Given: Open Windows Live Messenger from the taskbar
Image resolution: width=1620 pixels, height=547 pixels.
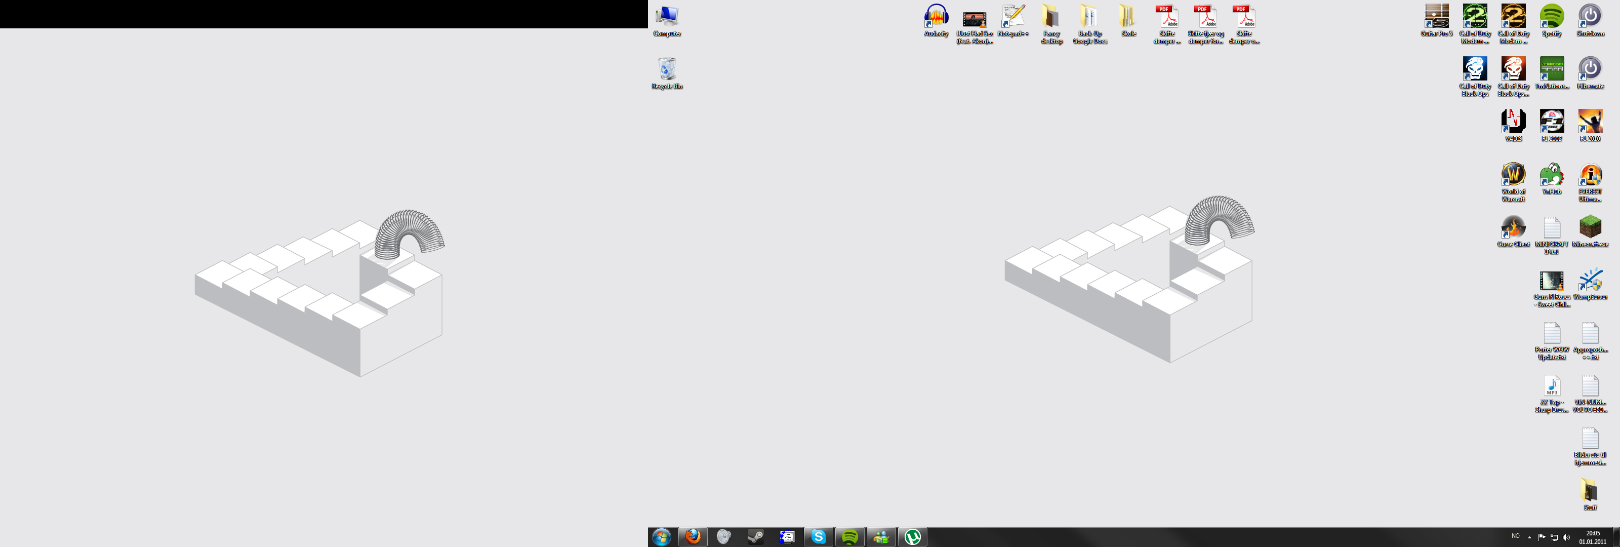Looking at the screenshot, I should (881, 537).
